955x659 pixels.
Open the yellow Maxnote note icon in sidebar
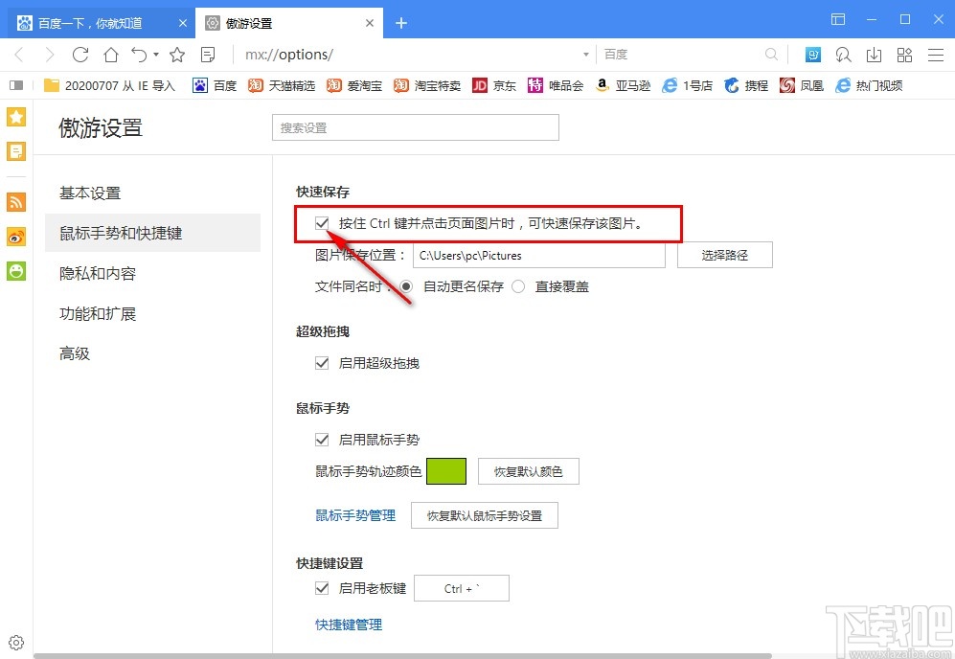(x=15, y=151)
